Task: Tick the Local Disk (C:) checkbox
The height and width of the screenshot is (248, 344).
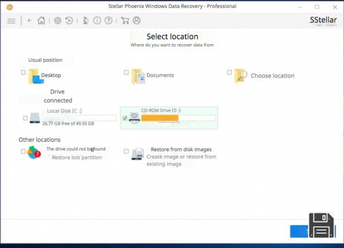Action: 25,118
